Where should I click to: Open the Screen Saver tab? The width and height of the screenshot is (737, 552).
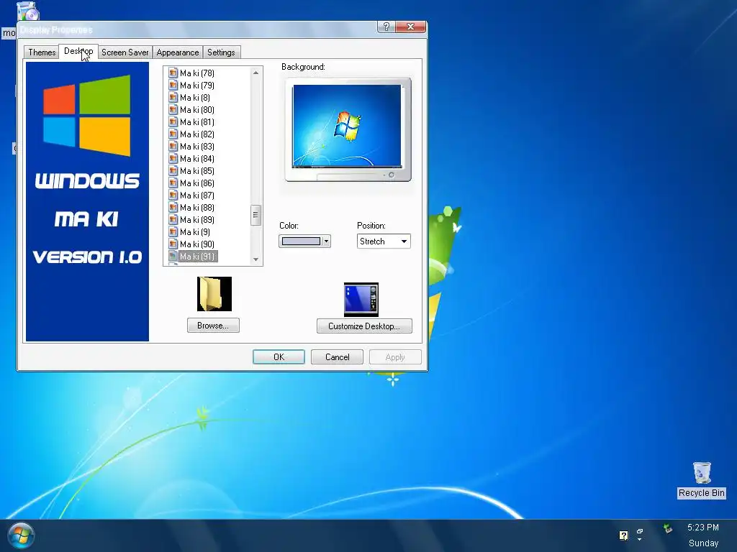[125, 52]
